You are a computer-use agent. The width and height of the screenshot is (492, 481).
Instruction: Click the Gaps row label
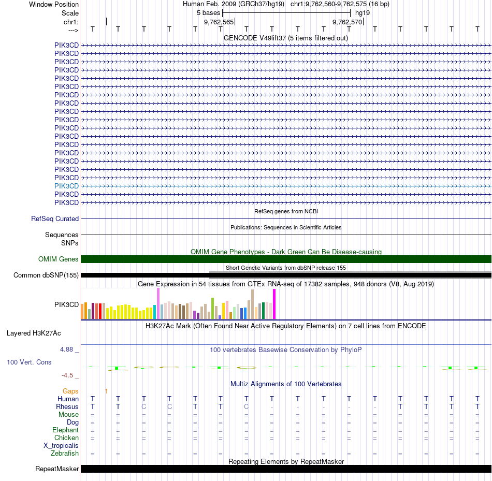(70, 391)
